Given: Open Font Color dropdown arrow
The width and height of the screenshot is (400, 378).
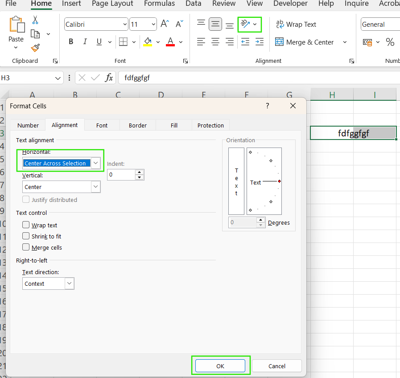Looking at the screenshot, I should (x=181, y=42).
